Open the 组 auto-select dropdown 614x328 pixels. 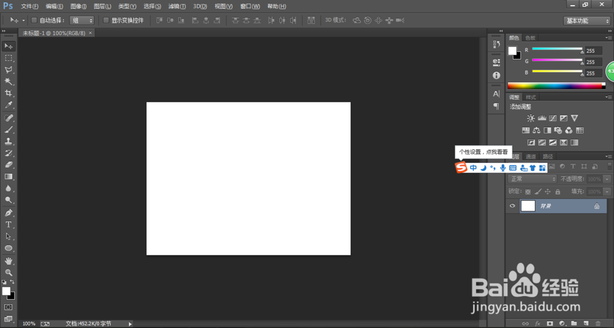82,20
